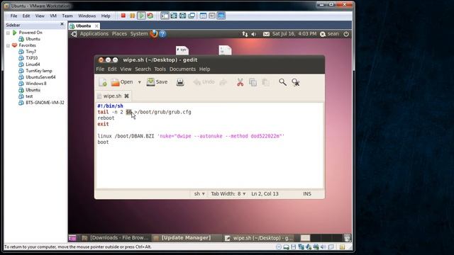Close the Ubuntu VM tab
The width and height of the screenshot is (454, 255).
coord(96,26)
